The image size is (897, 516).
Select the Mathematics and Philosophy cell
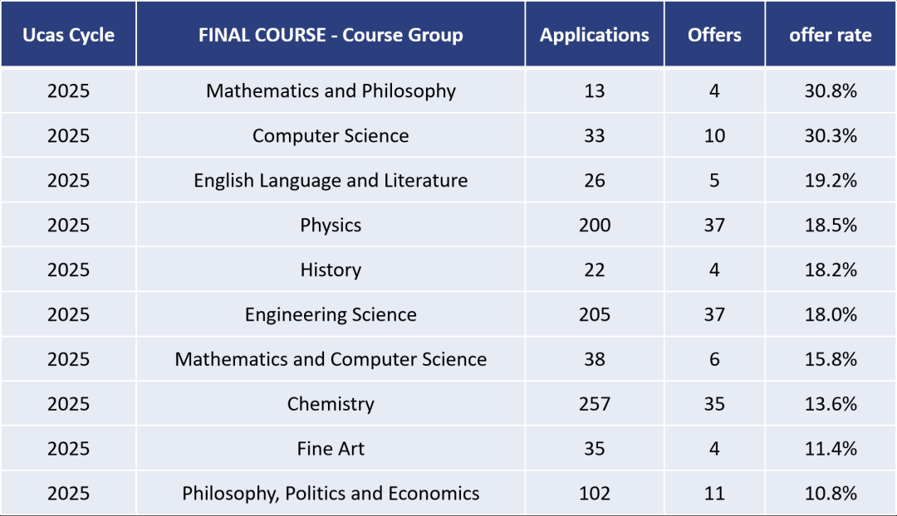[x=331, y=91]
